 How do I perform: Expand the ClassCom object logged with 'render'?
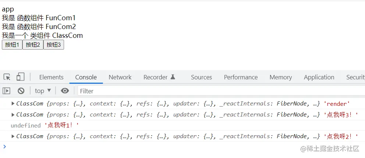[x=13, y=104]
